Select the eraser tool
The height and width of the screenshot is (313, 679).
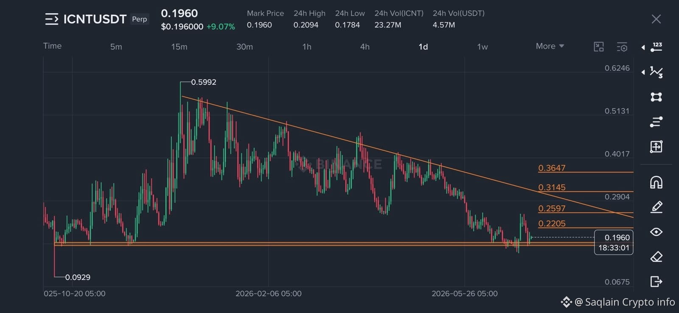coord(657,257)
